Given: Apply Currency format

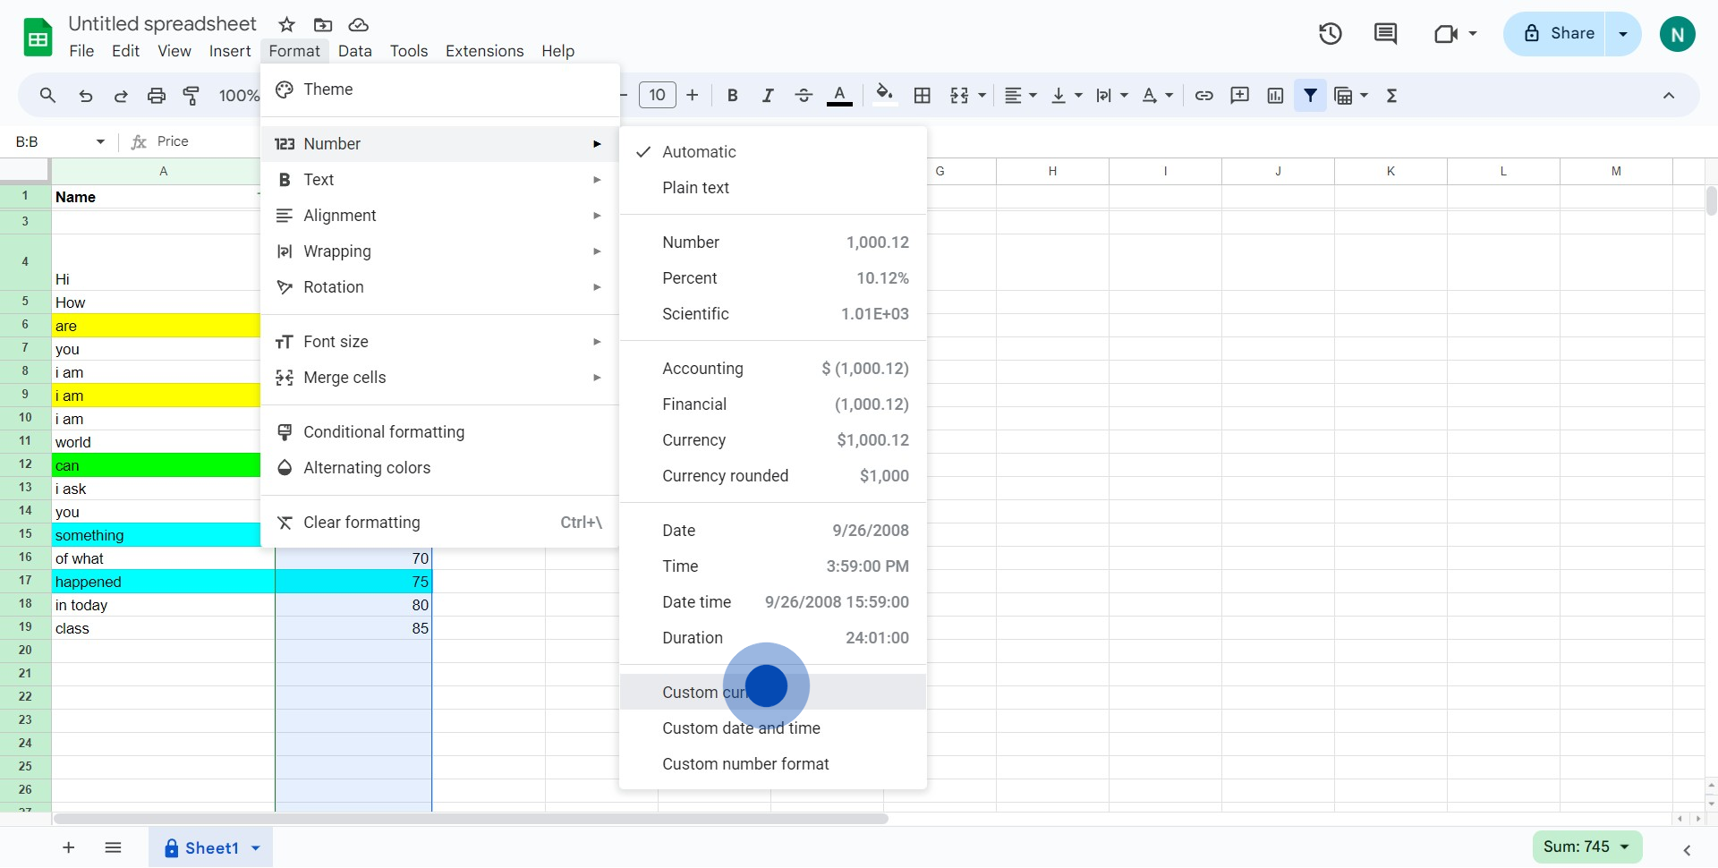Looking at the screenshot, I should pyautogui.click(x=773, y=440).
